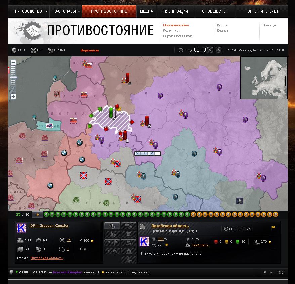Screen dimensions: 295x284
Task: Open the Игроки link
Action: [222, 25]
